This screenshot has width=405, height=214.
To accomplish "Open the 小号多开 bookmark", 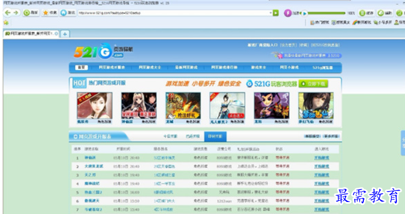I will (383, 22).
